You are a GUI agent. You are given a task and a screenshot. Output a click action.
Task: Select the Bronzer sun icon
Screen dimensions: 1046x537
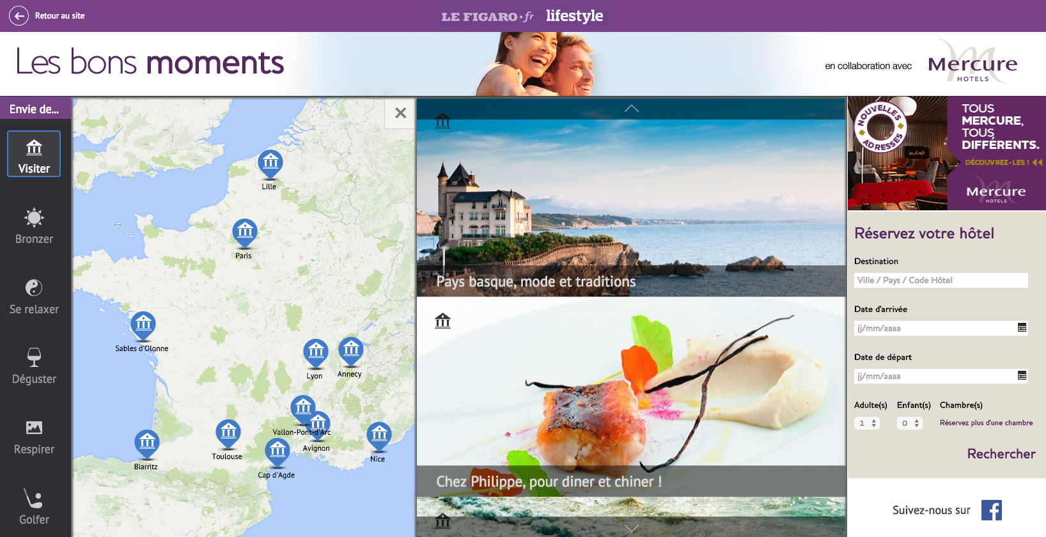click(34, 218)
